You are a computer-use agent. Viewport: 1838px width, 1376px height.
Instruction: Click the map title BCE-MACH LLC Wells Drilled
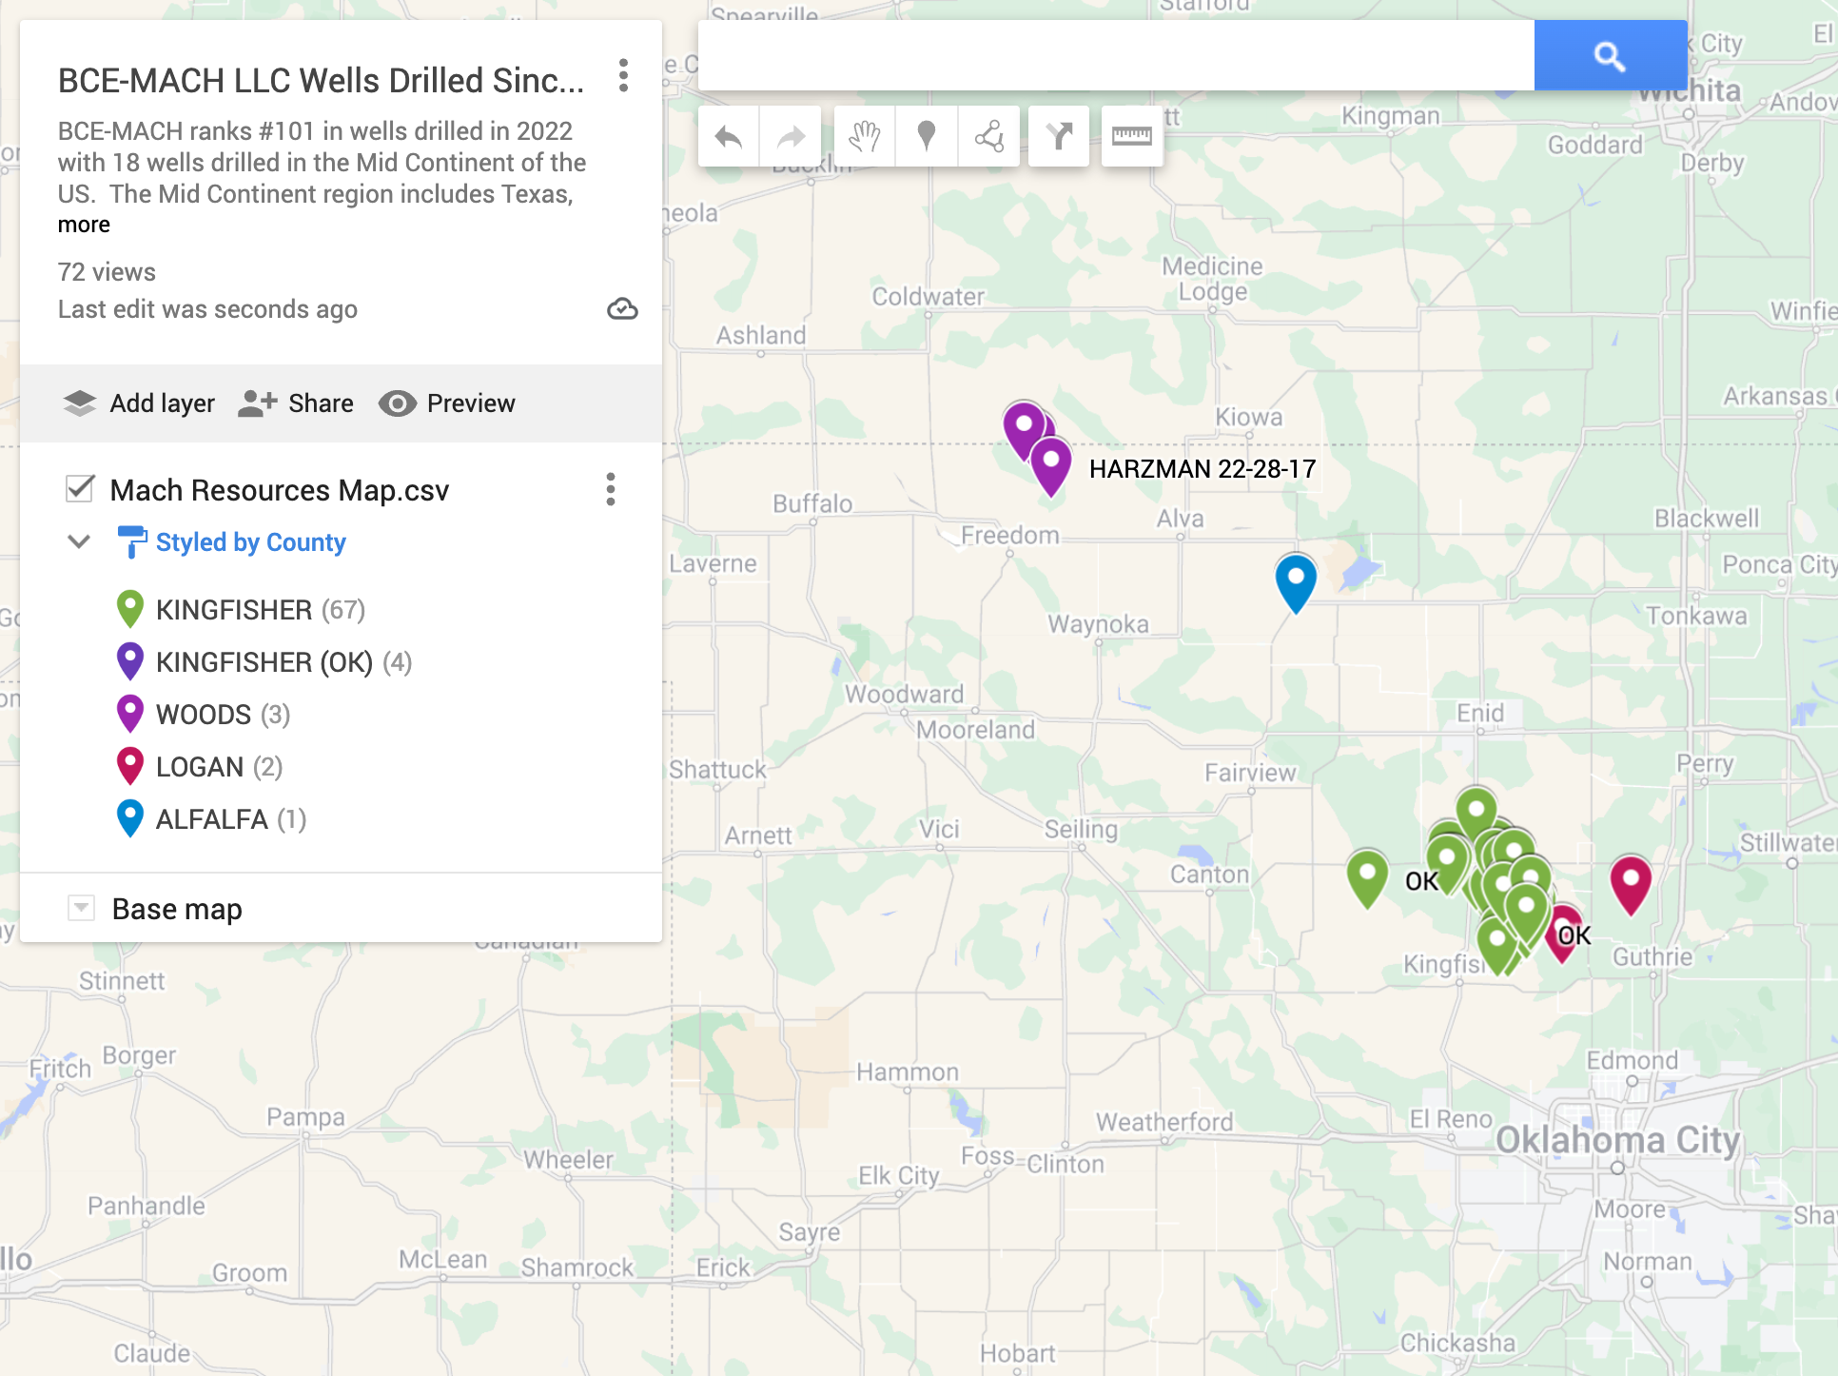(x=322, y=81)
